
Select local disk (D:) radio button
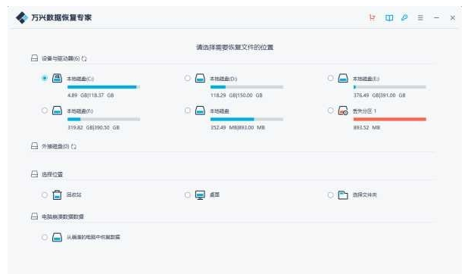tap(188, 78)
